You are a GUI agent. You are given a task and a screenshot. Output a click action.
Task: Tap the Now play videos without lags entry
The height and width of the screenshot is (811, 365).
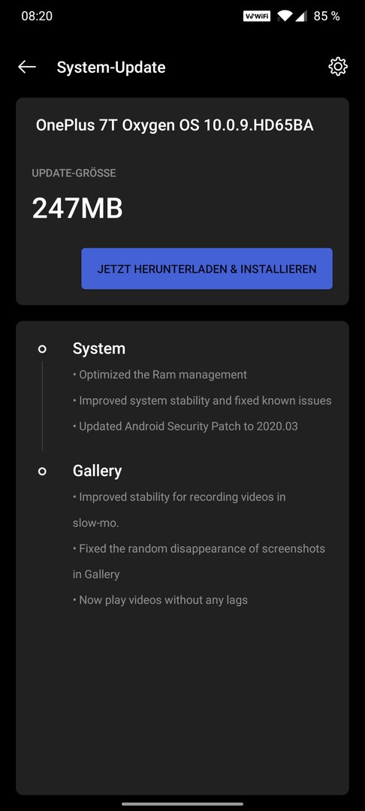pos(160,600)
